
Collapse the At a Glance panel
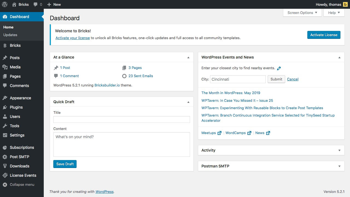(188, 57)
